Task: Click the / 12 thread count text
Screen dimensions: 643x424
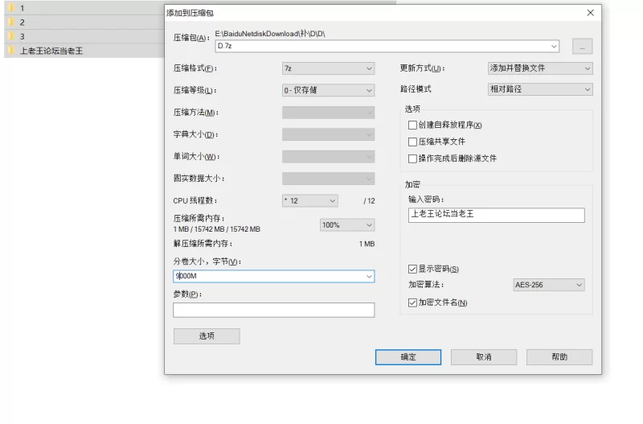Action: tap(369, 200)
